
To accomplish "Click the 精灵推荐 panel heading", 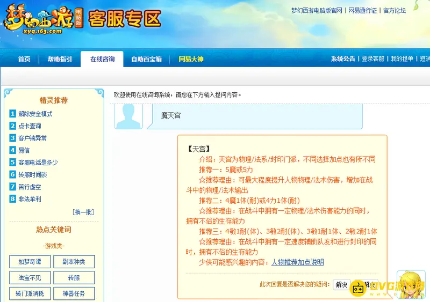I will (54, 100).
